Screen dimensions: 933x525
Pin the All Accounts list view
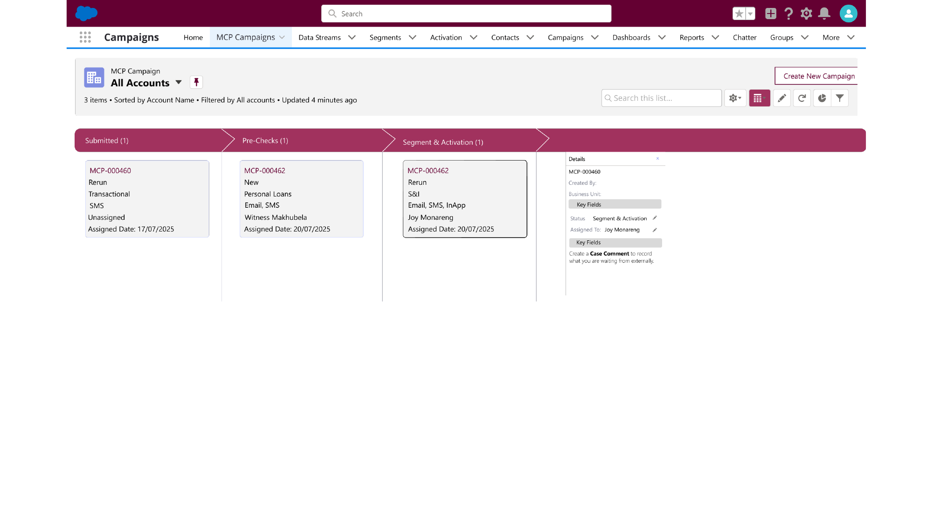tap(196, 83)
